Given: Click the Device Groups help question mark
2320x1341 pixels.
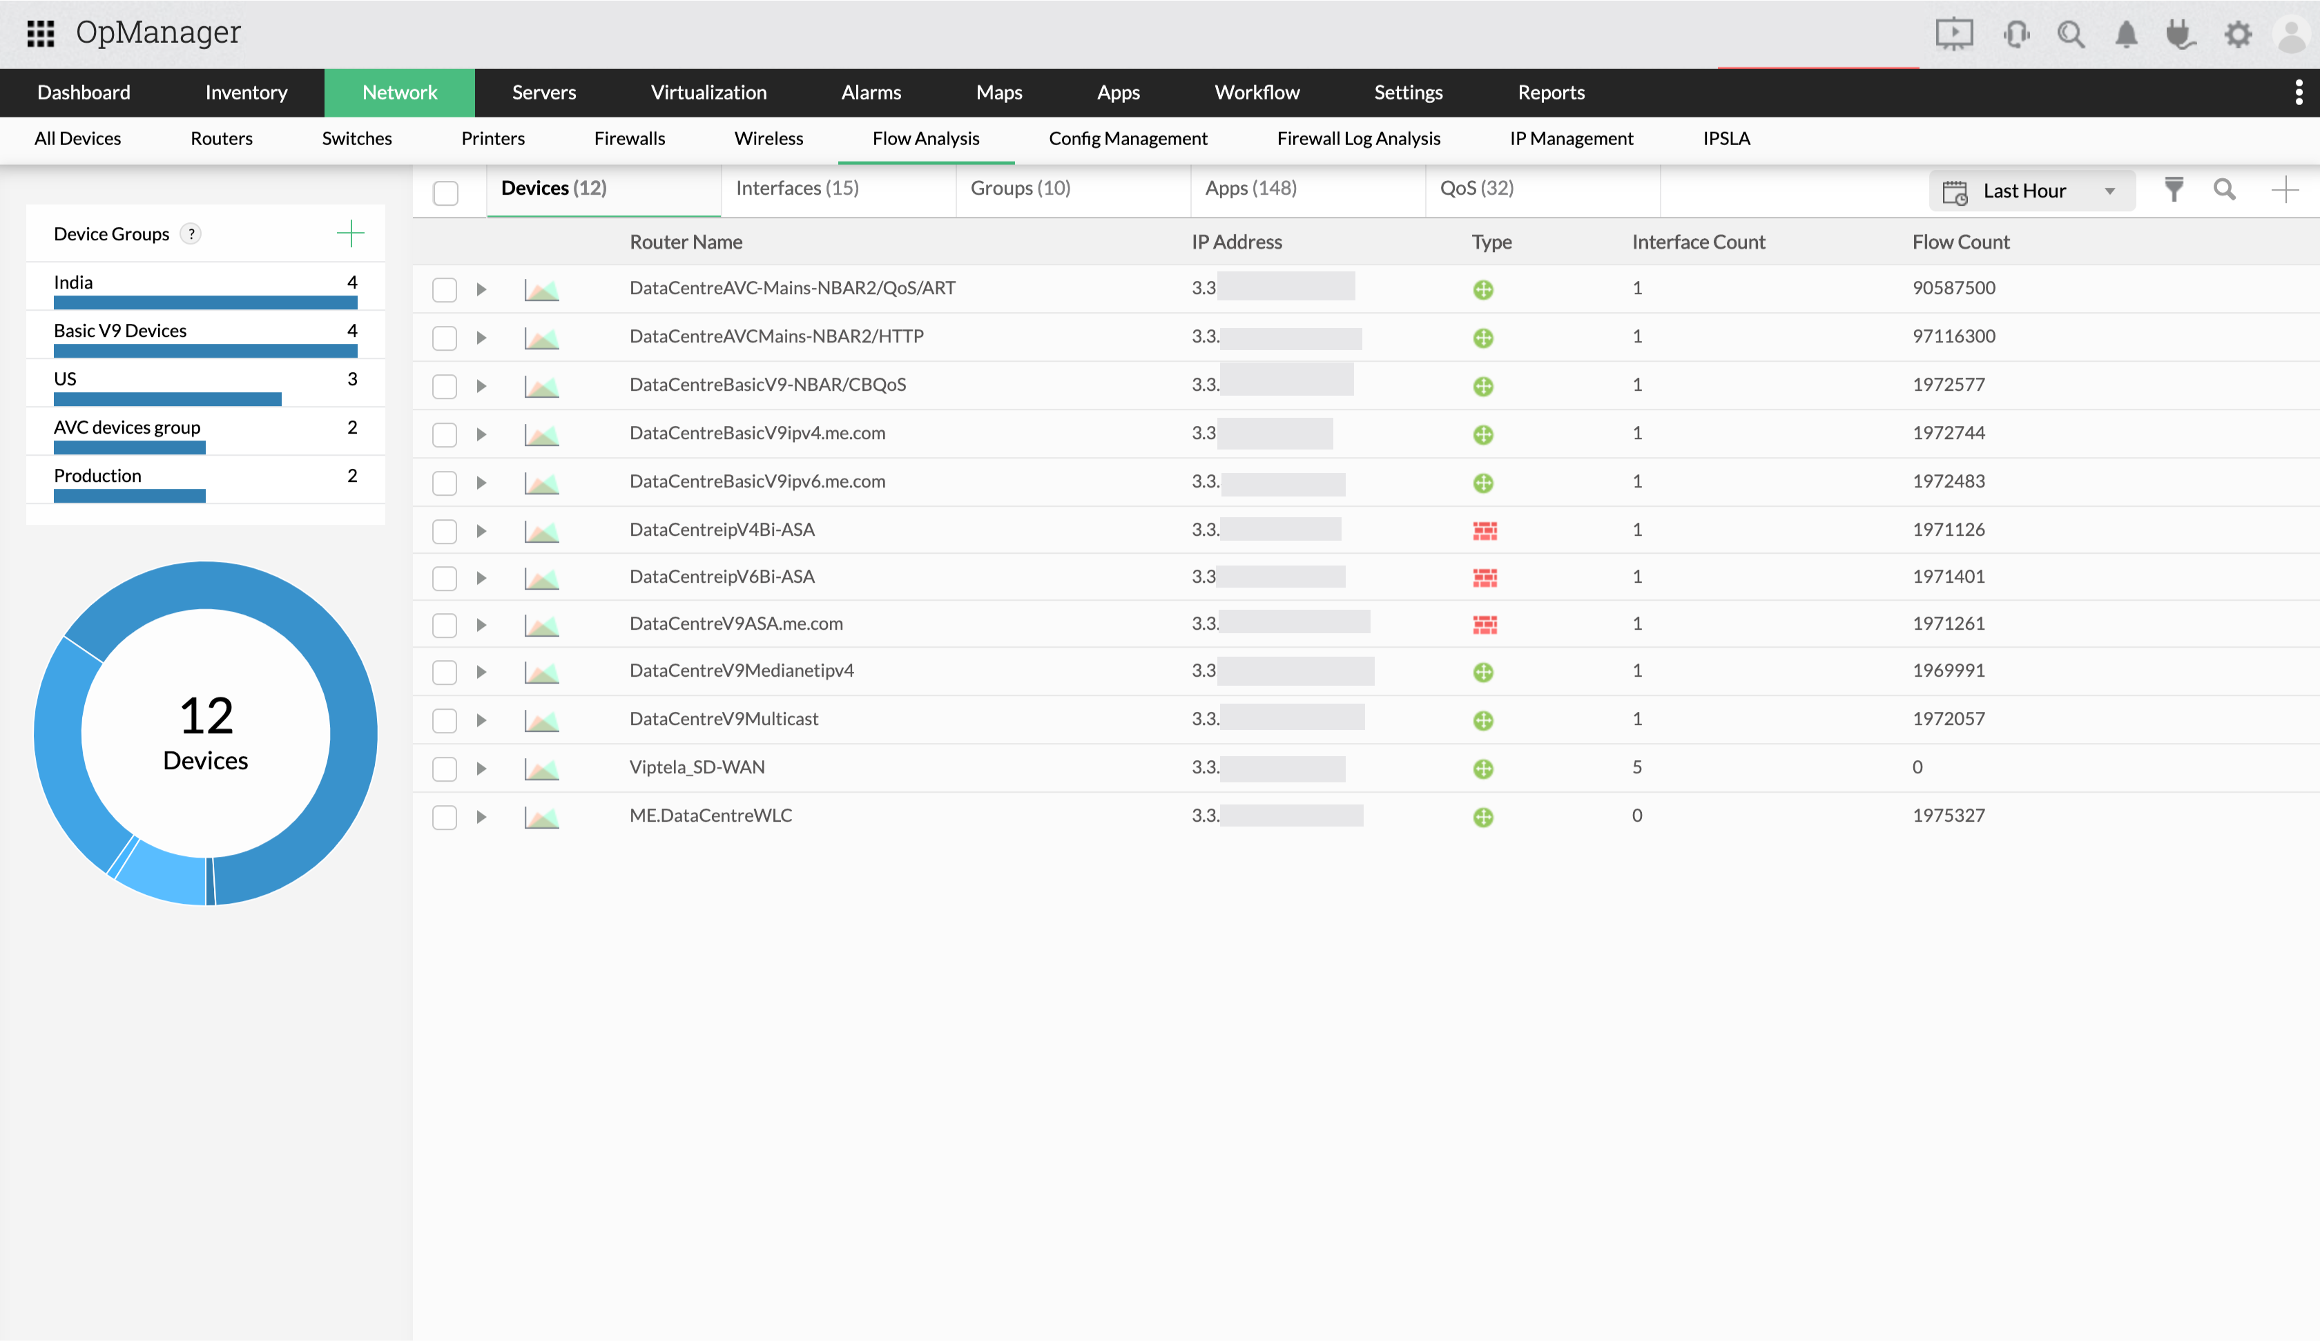Looking at the screenshot, I should (x=191, y=234).
